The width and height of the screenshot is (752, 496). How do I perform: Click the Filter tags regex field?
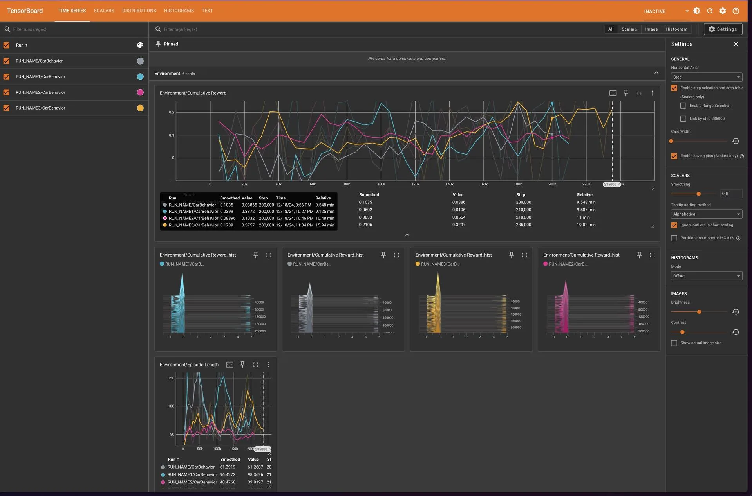click(376, 29)
